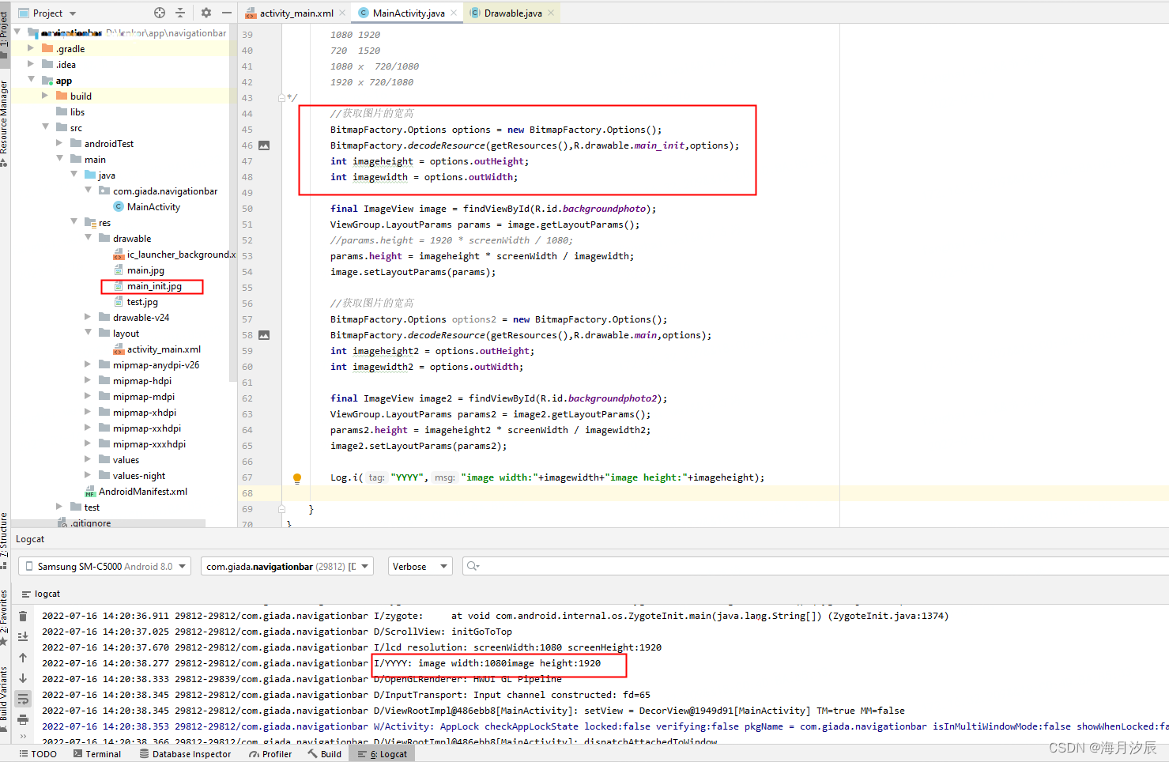Click the I/YYYY image width log line
The image size is (1169, 762).
click(x=488, y=663)
